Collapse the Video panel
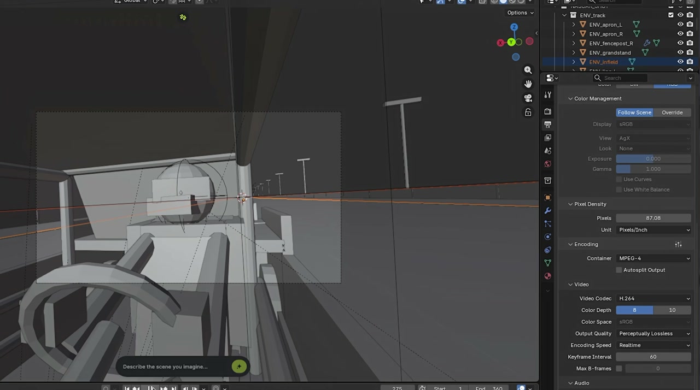Image resolution: width=700 pixels, height=390 pixels. 570,284
